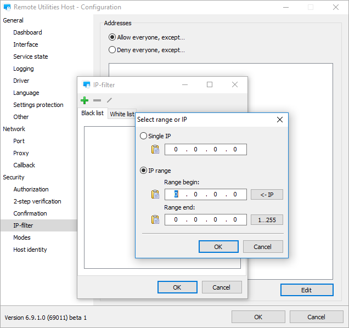Click Remote Utilities Host title bar icon
Screen dimensions: 349x328
click(7, 7)
